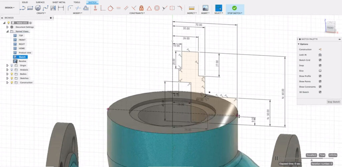The width and height of the screenshot is (342, 167).
Task: Expand the Bodies folder node
Action: pyautogui.click(x=7, y=74)
